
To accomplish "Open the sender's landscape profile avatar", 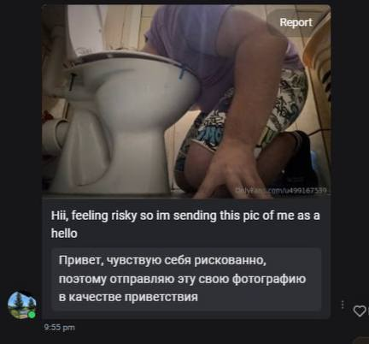I will coord(22,305).
